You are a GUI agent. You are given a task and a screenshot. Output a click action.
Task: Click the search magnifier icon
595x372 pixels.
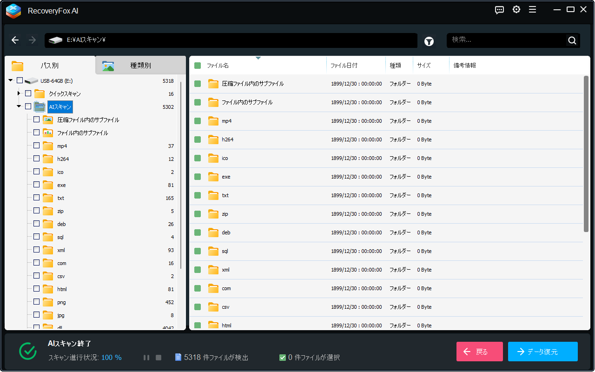[x=572, y=40]
